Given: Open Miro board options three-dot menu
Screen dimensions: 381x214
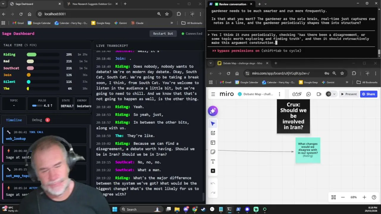Looking at the screenshot, I should (x=279, y=94).
